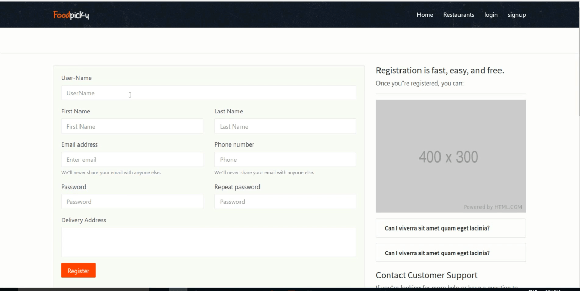Click the Password field under Password label

[132, 202]
